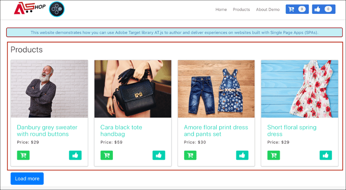Click the Load more button

(27, 178)
